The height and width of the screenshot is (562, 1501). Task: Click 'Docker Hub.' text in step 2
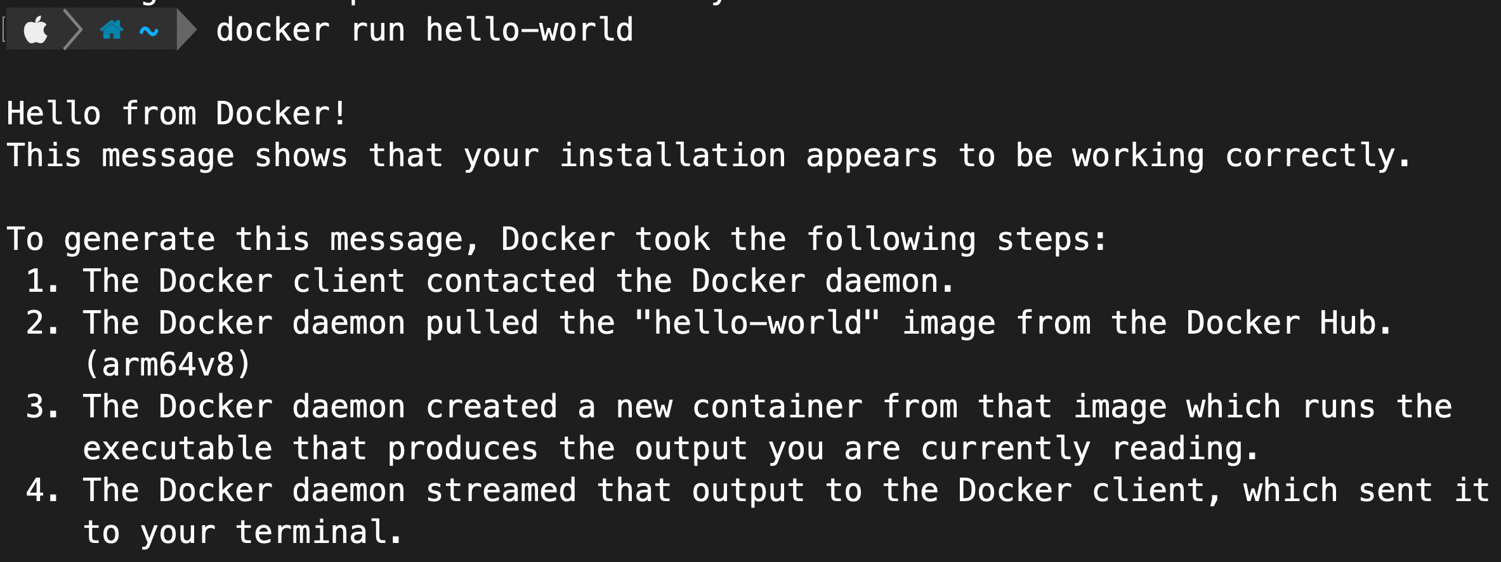tap(1288, 323)
